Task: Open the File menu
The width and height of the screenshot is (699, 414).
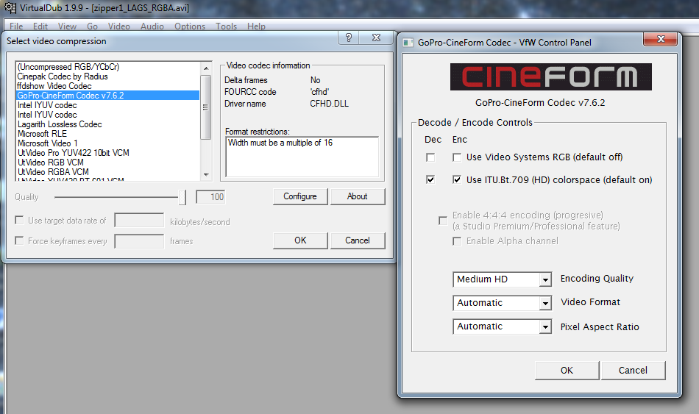Action: (16, 26)
